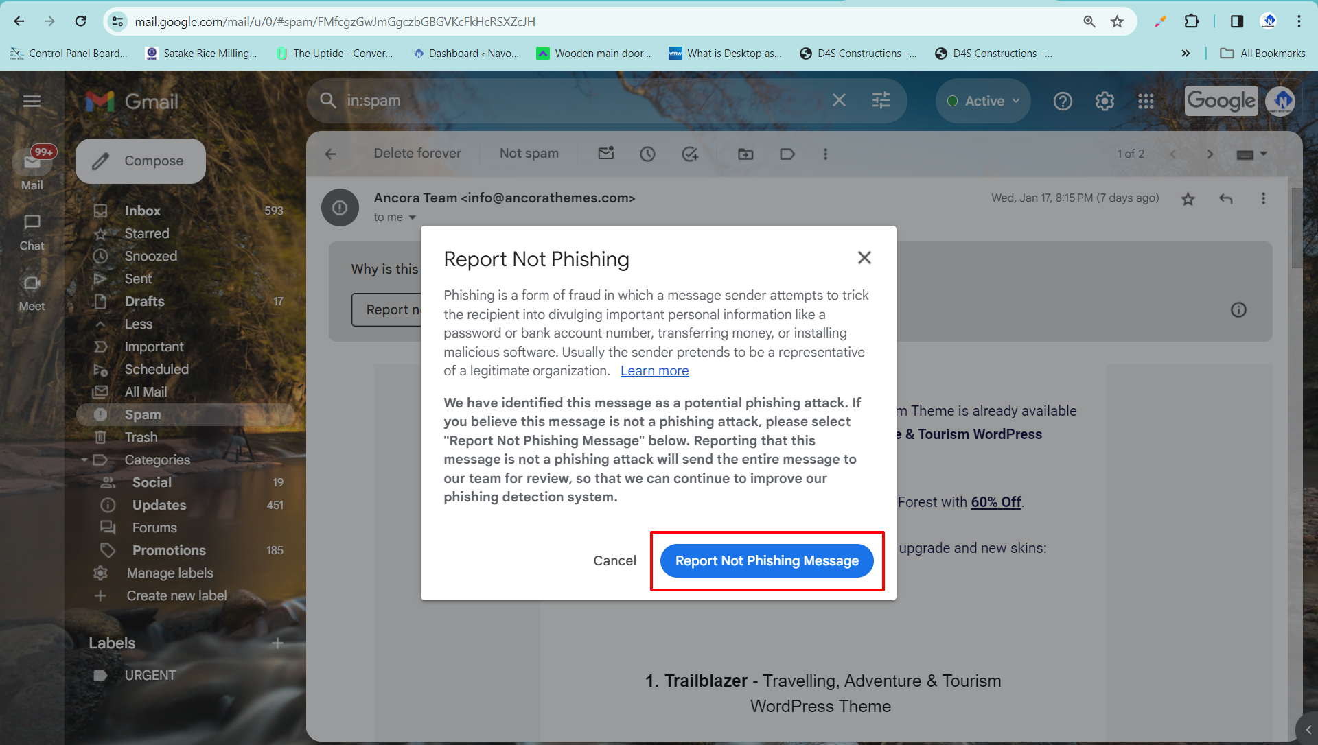
Task: Click the Move to folder icon
Action: (x=745, y=154)
